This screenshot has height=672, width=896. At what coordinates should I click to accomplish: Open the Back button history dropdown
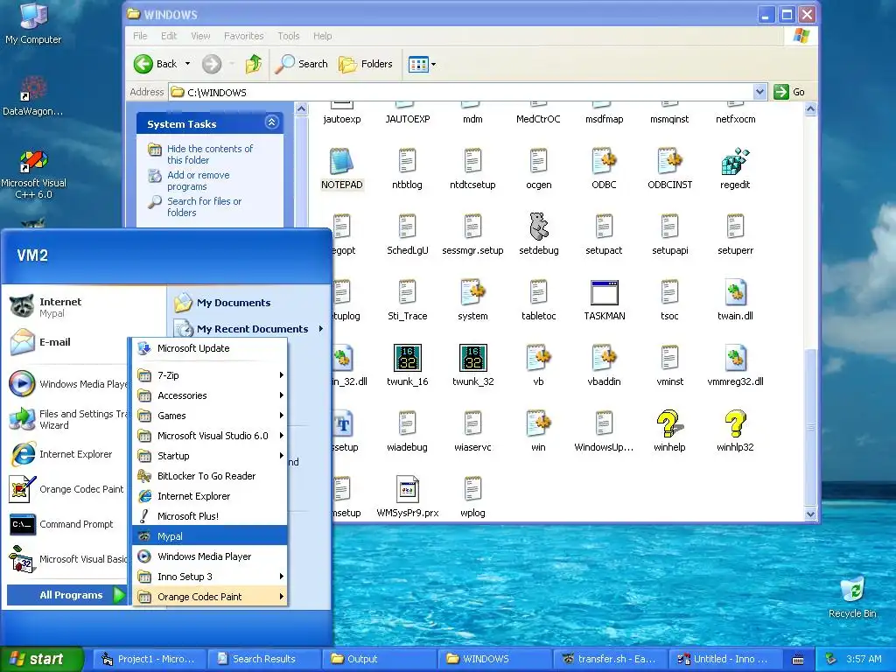click(187, 64)
